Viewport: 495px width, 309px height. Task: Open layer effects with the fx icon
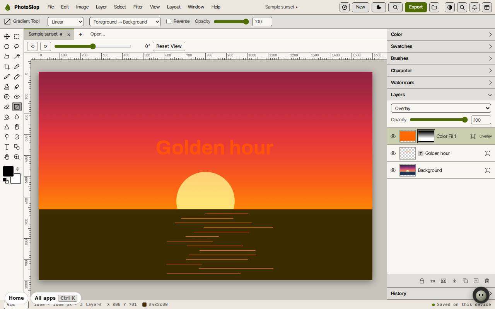[433, 281]
